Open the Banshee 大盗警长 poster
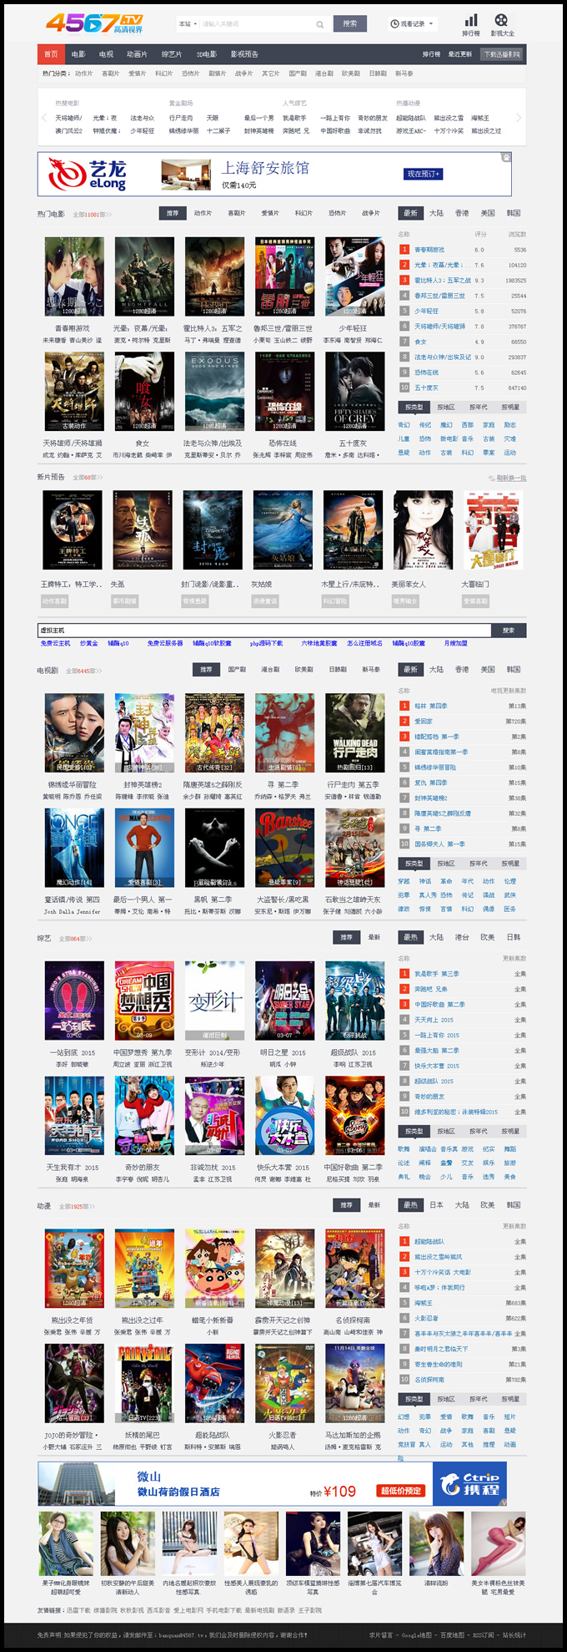 284,848
